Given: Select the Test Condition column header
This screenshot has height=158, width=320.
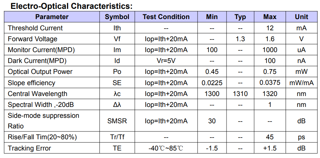Looking at the screenshot, I should [x=166, y=17].
